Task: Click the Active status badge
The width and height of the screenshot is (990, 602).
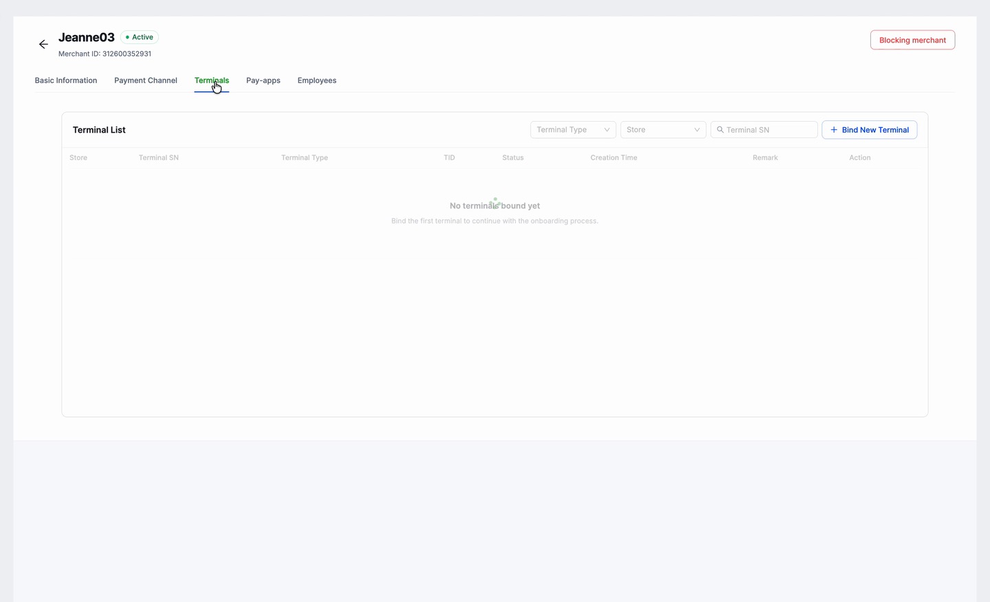Action: [x=140, y=37]
